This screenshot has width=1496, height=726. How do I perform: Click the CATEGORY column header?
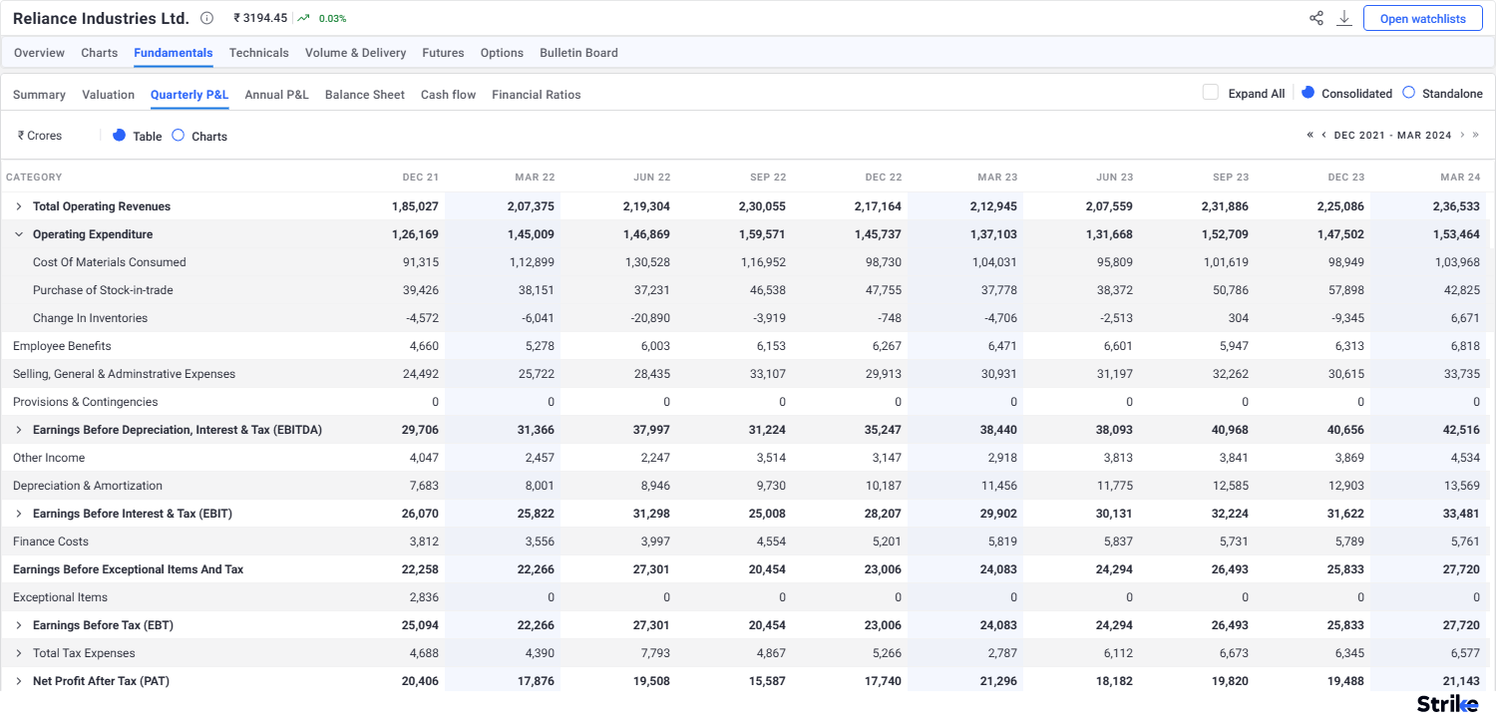(34, 178)
